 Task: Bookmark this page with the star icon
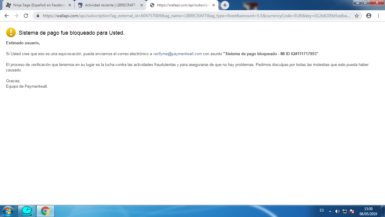point(357,16)
